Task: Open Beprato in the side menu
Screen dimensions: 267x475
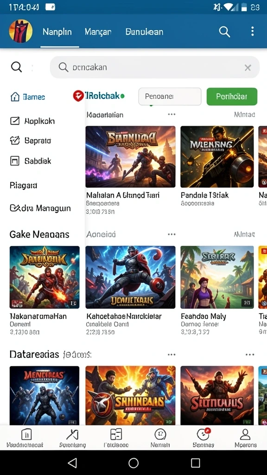Action: [x=30, y=141]
